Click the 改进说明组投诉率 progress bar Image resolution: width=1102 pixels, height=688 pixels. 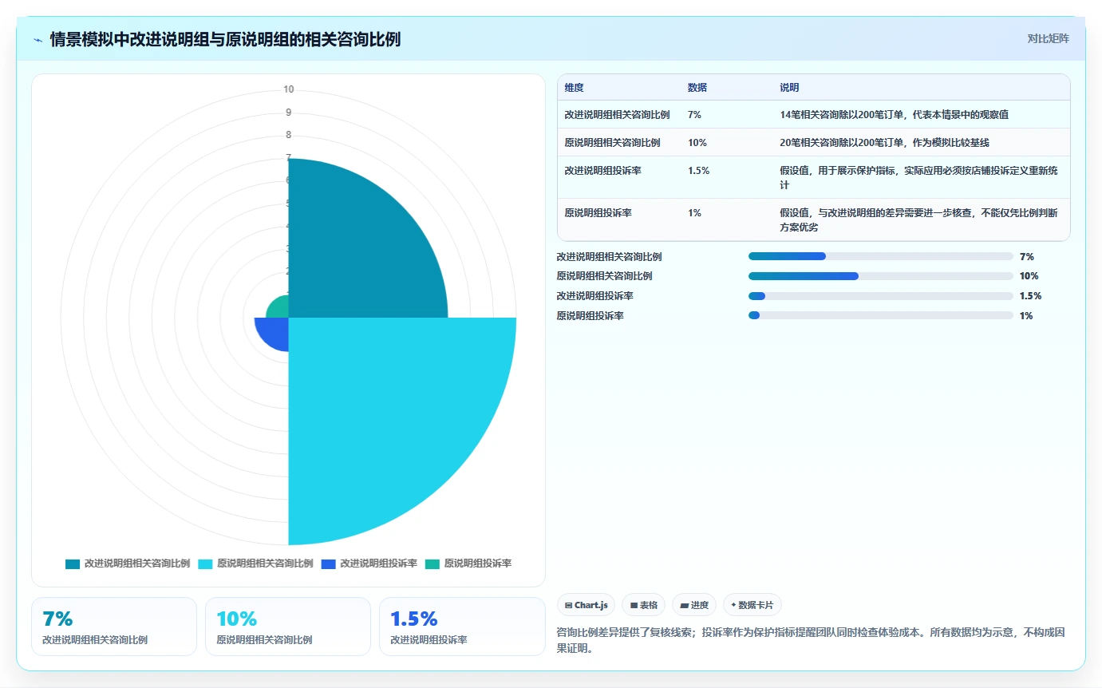pyautogui.click(x=881, y=296)
